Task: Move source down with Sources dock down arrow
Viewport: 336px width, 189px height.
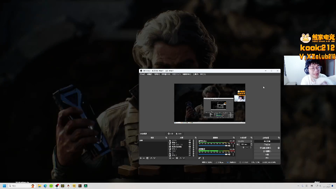Action: pyautogui.click(x=184, y=158)
